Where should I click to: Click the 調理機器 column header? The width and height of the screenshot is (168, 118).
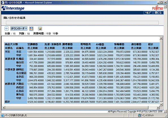[71, 44]
